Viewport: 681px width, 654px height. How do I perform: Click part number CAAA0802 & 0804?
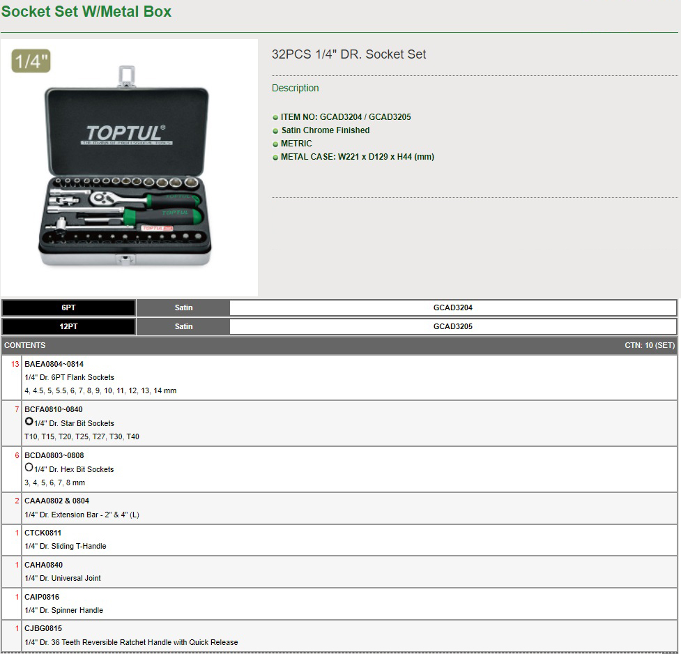pos(56,501)
